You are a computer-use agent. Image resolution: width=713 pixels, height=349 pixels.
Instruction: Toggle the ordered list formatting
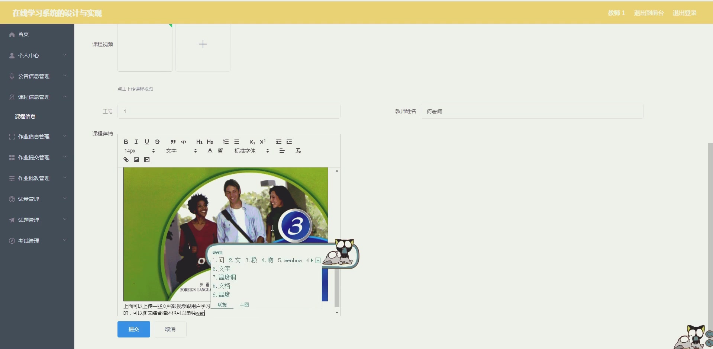click(226, 142)
